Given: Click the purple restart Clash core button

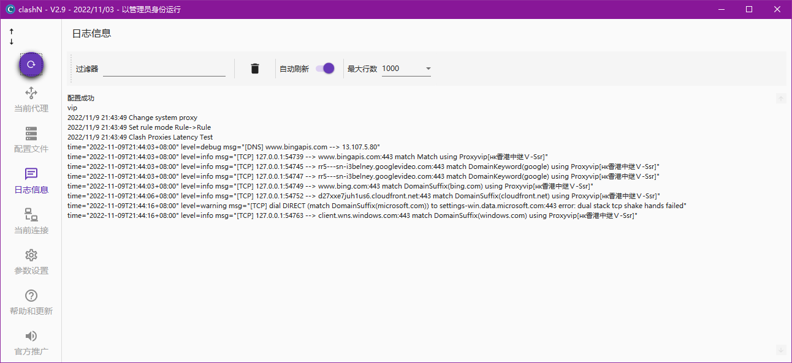Looking at the screenshot, I should click(31, 64).
